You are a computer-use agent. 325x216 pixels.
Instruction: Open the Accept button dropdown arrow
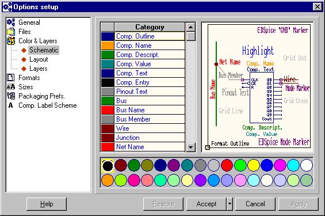[x=230, y=204]
